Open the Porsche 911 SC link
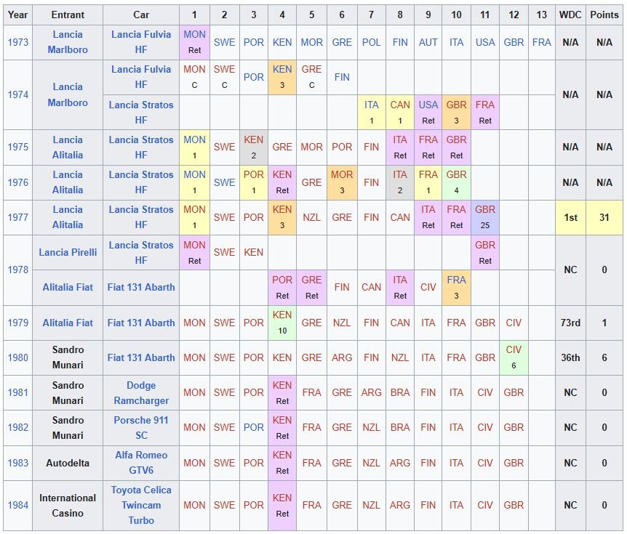 [x=141, y=427]
